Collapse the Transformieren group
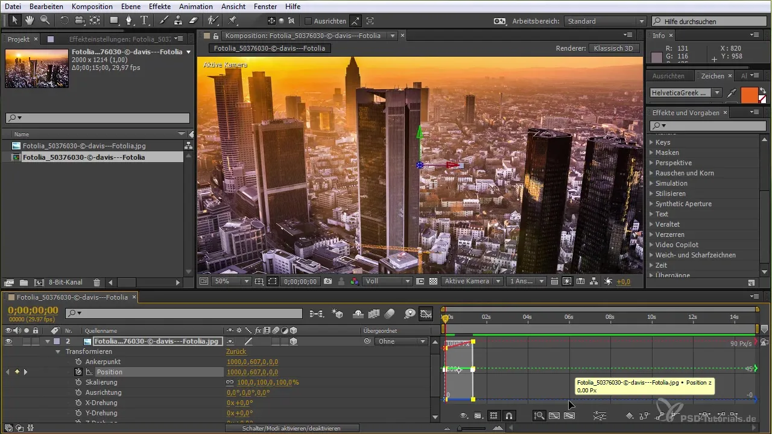 (x=59, y=351)
